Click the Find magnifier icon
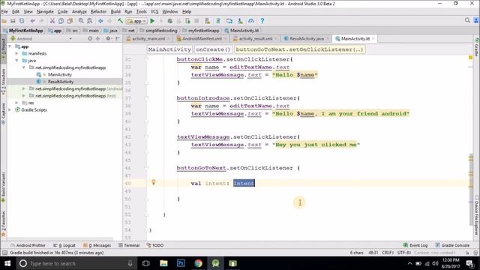Viewport: 480px width, 270px height. click(81, 21)
